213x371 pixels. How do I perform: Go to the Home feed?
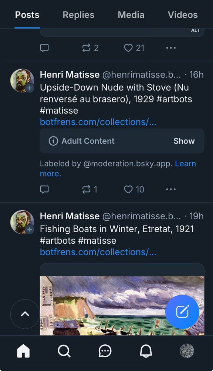tap(23, 351)
